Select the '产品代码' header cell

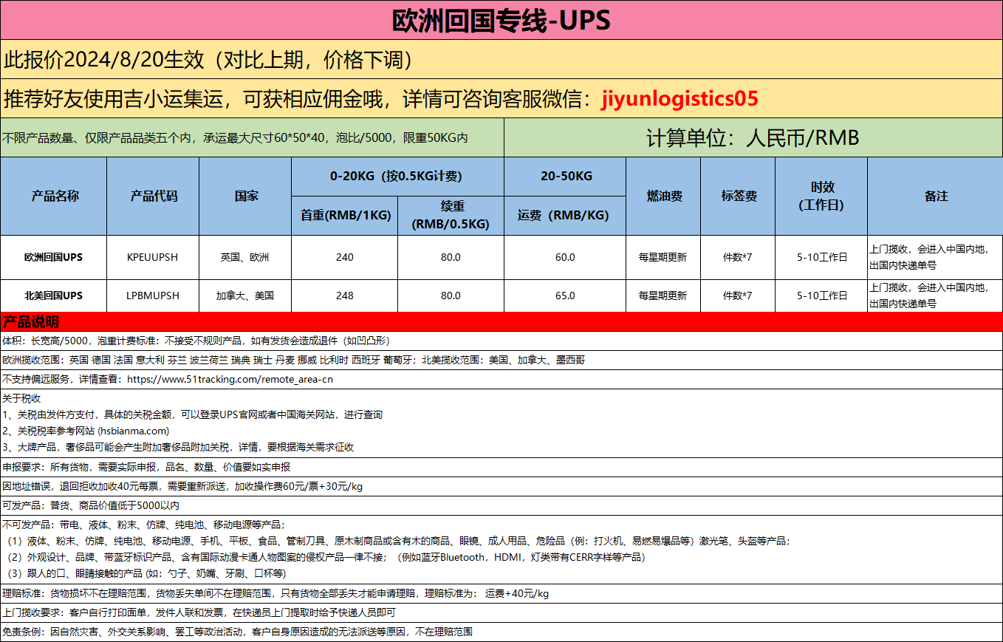click(153, 197)
